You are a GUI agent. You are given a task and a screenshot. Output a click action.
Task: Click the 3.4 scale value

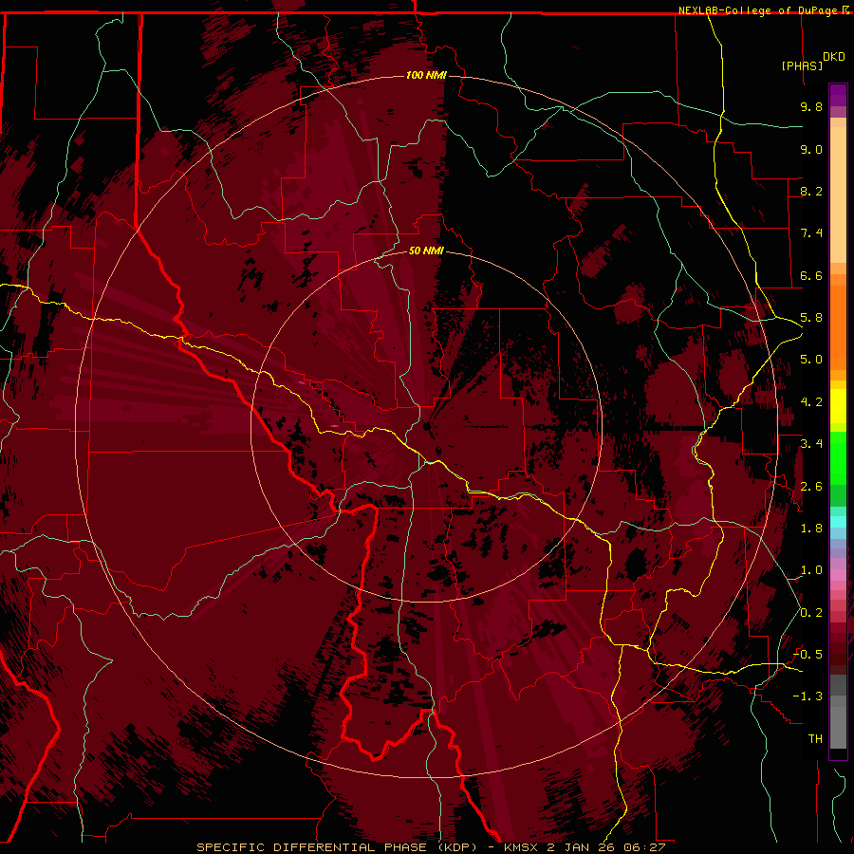click(x=811, y=444)
